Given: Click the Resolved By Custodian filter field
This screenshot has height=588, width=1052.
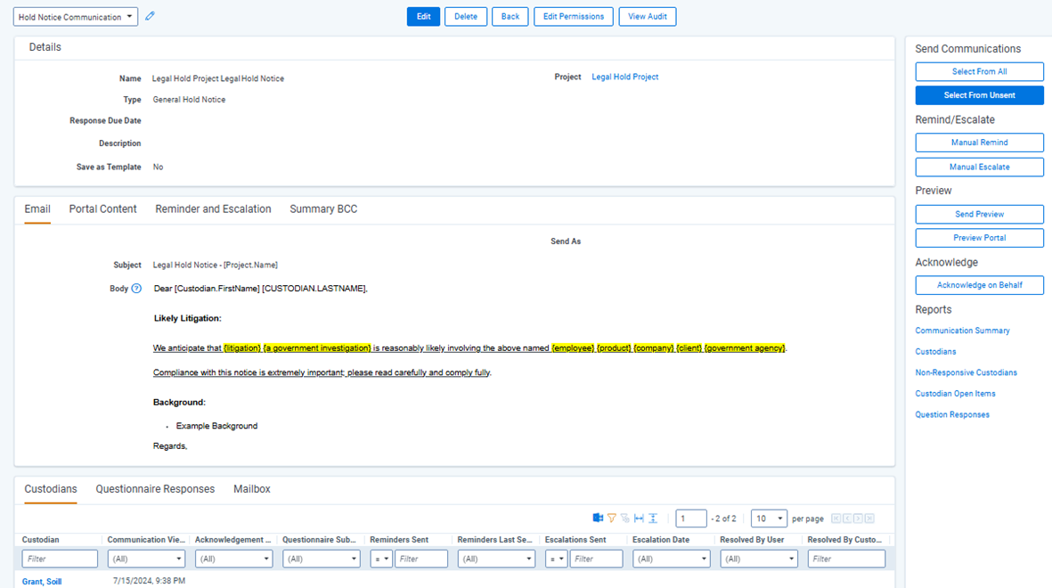Looking at the screenshot, I should (847, 559).
